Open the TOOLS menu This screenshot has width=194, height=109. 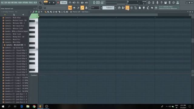click(31, 2)
